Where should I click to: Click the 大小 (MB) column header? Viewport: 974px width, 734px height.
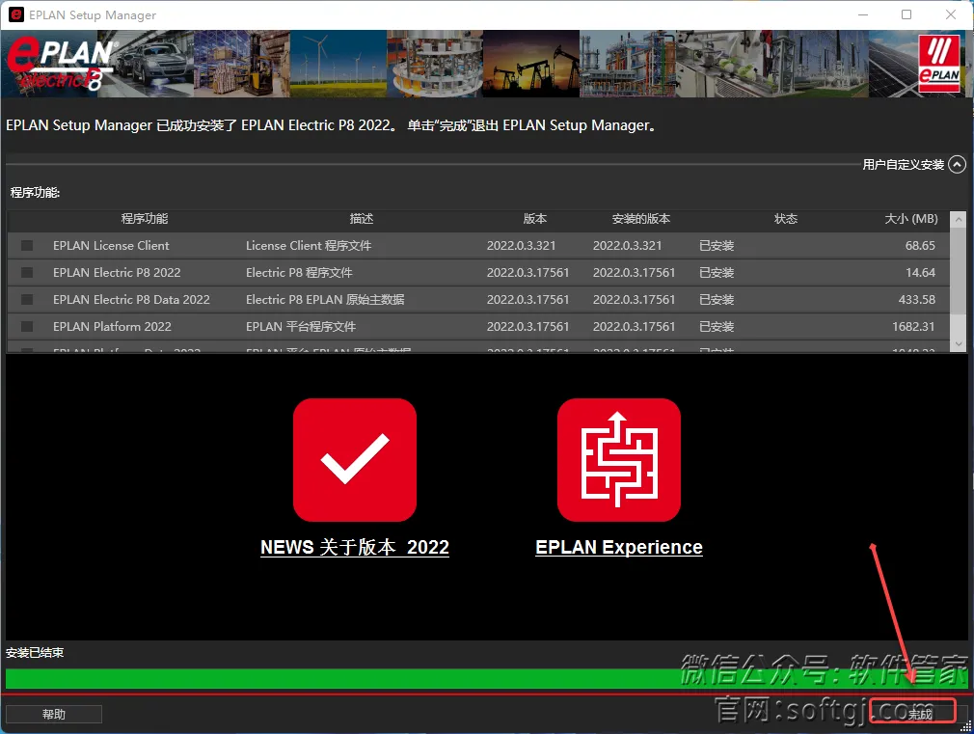[x=910, y=219]
